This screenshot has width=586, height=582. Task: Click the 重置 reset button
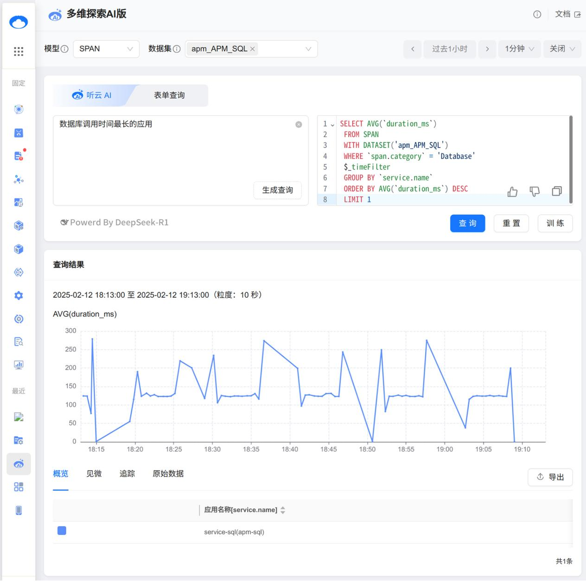[511, 223]
